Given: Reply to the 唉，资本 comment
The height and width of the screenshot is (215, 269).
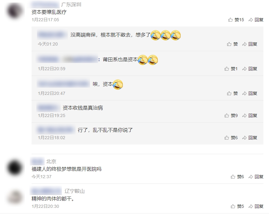Looking at the screenshot, I should point(250,93).
